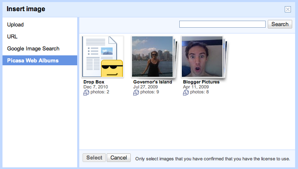Click the lock icon under Blogger Pictures

coord(186,93)
